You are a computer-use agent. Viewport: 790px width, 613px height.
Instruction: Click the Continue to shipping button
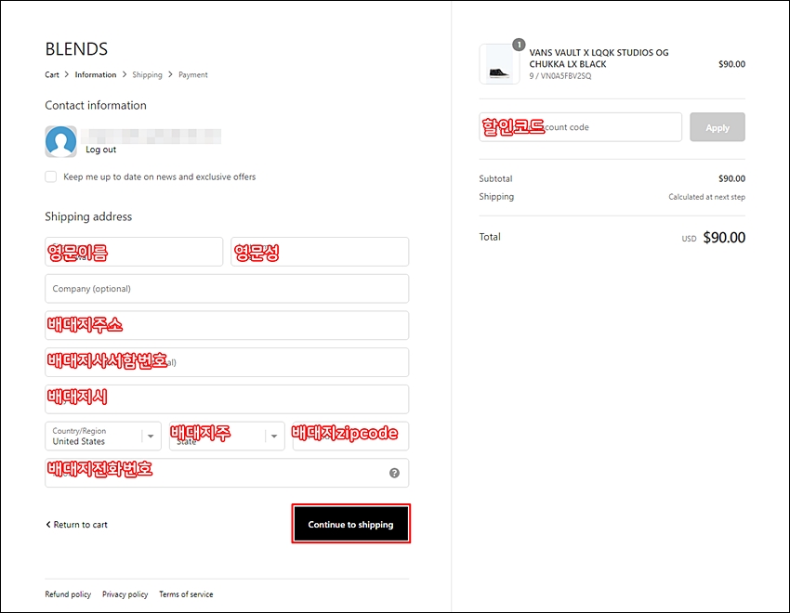pyautogui.click(x=350, y=524)
